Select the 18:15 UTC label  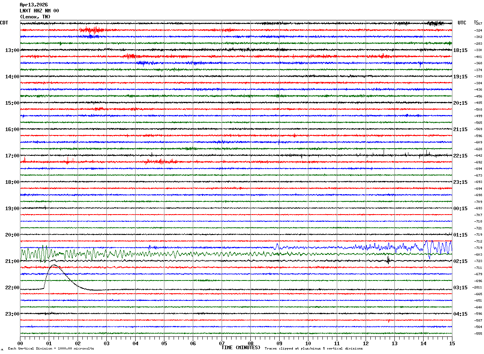click(x=460, y=50)
